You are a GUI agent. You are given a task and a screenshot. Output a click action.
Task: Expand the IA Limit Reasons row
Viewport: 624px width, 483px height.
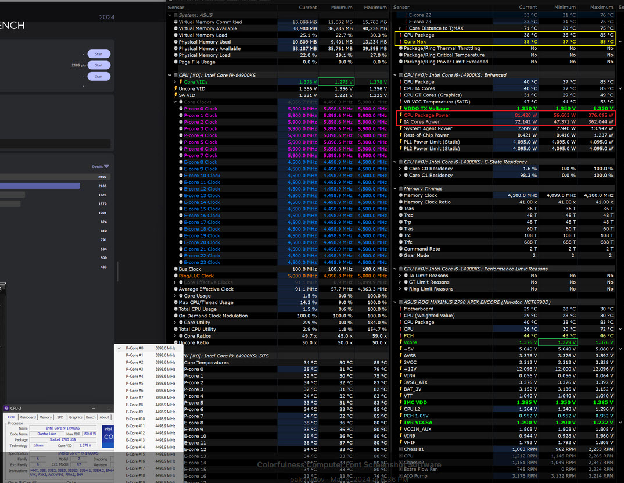pyautogui.click(x=400, y=276)
